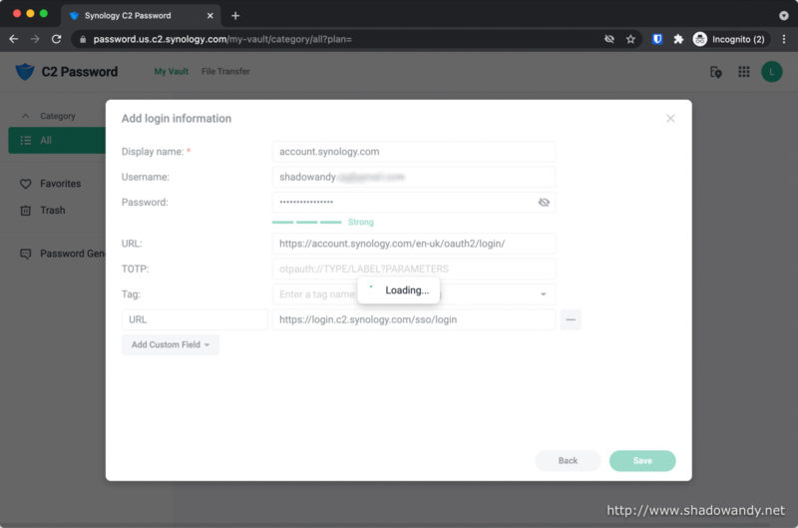Collapse the Category section chevron
Screen dimensions: 798x528
click(x=26, y=116)
